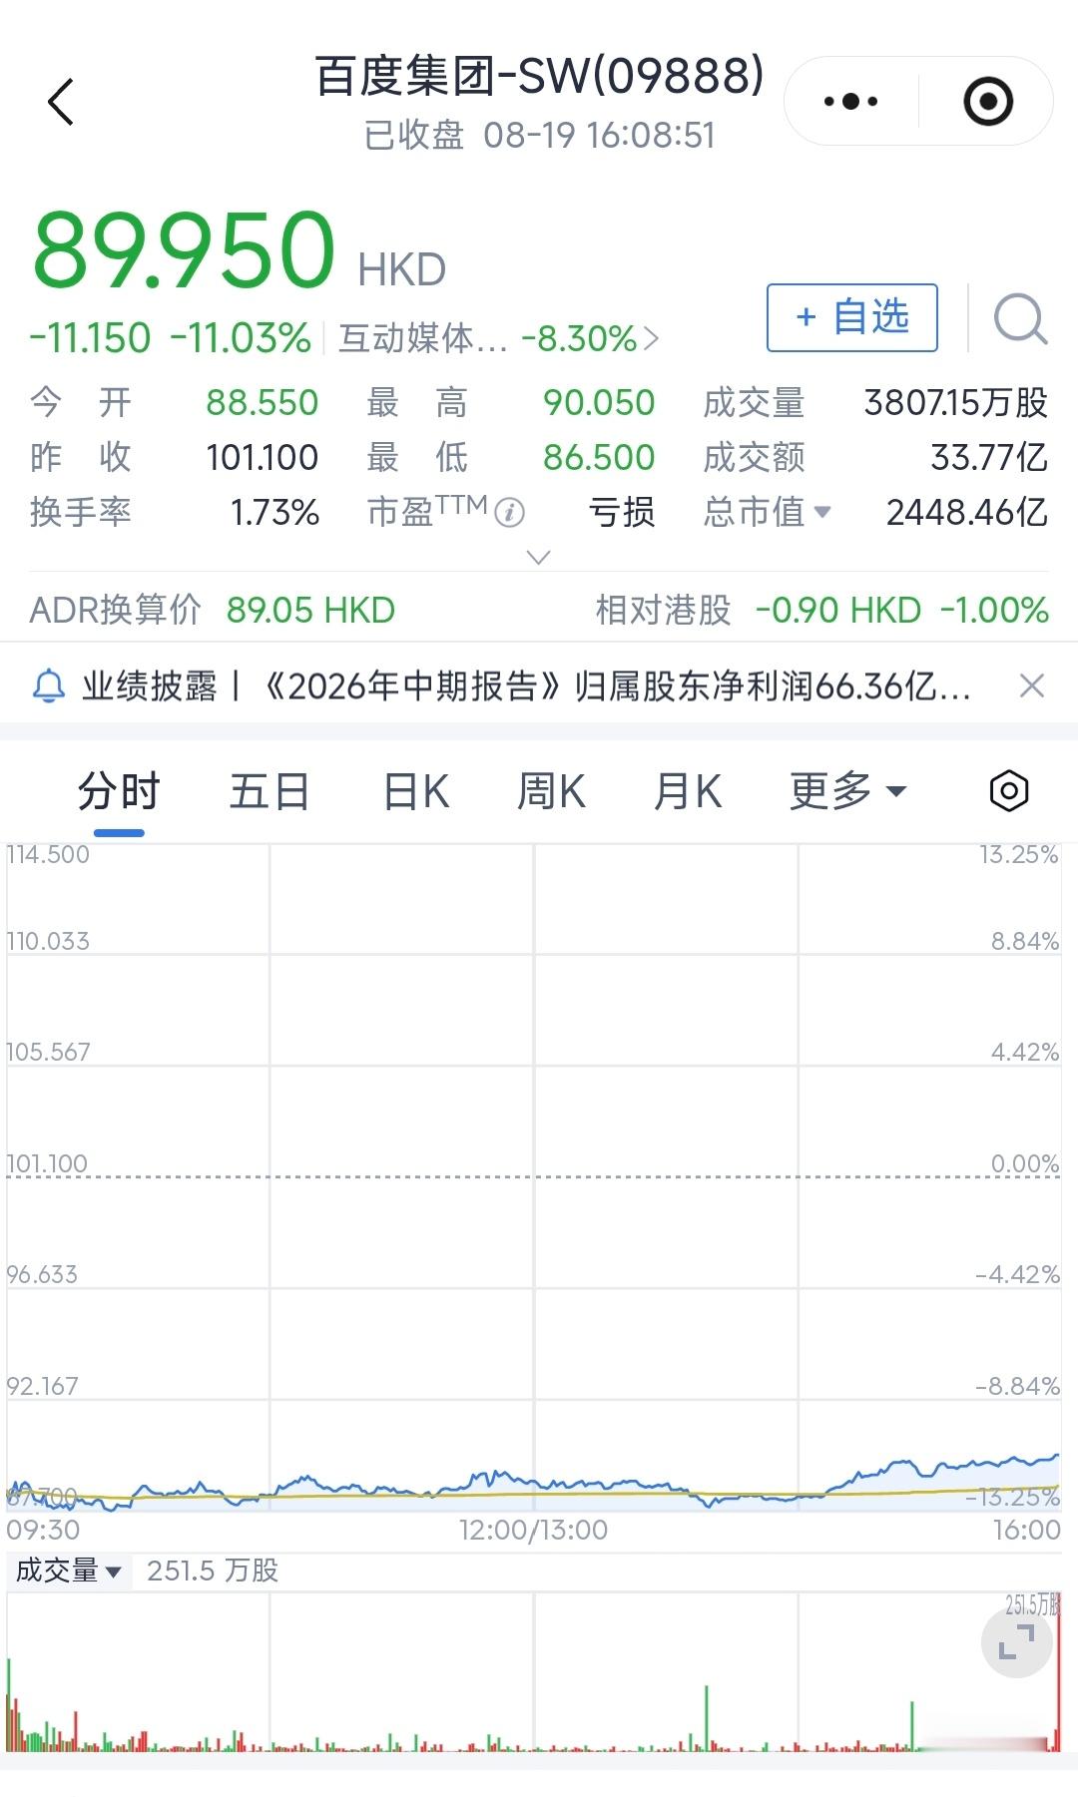Expand more quote details chevron

coord(538,557)
